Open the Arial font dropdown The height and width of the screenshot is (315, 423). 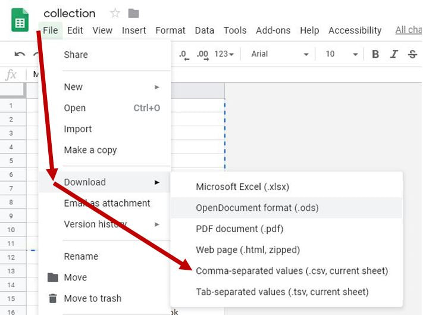[280, 54]
